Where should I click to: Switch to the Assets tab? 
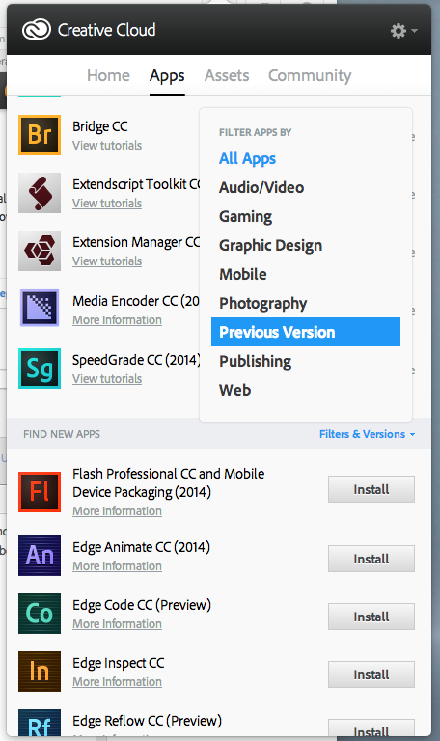coord(227,75)
